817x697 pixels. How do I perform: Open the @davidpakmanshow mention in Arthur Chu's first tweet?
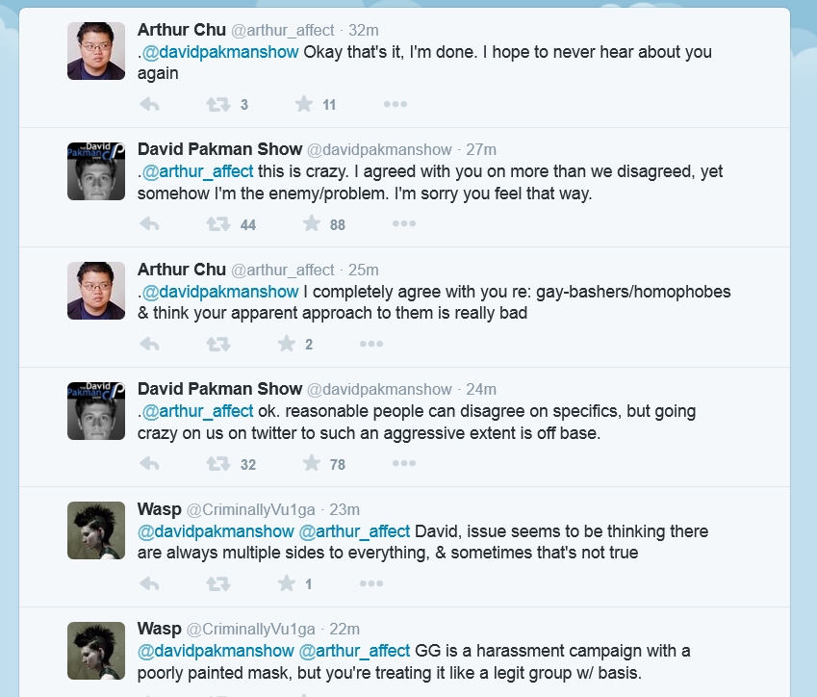point(220,52)
